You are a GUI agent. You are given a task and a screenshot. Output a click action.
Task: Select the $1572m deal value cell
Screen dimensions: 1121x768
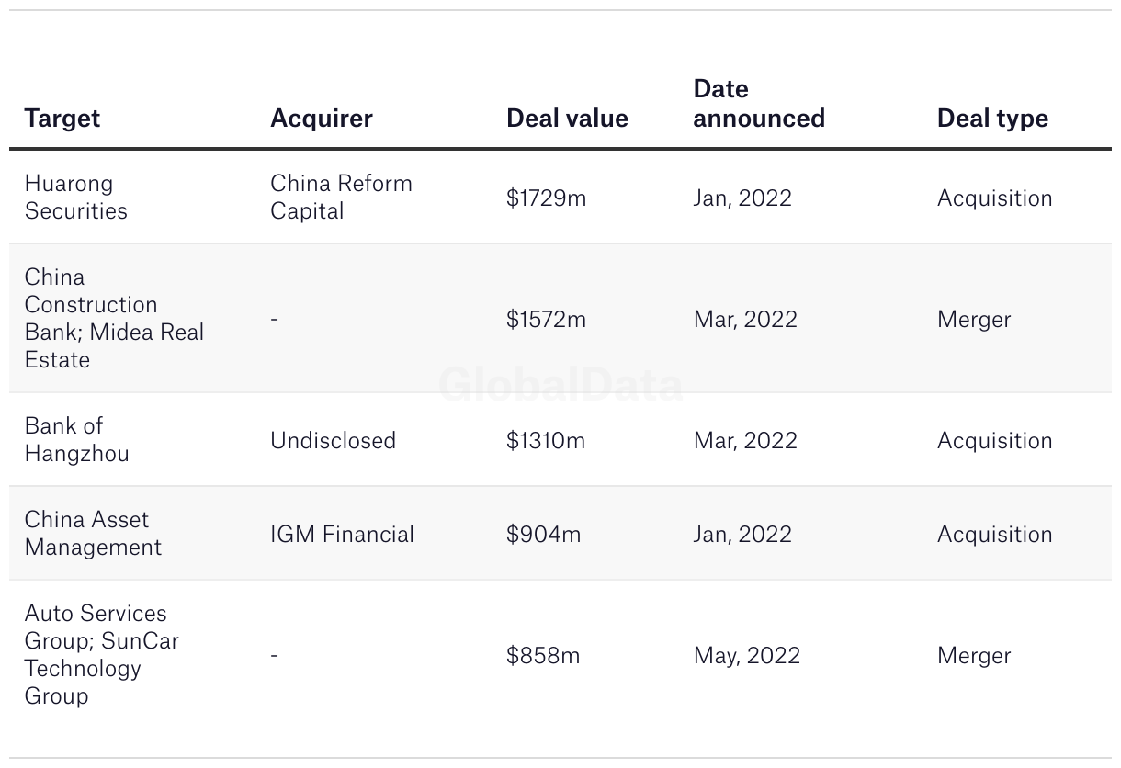point(546,320)
